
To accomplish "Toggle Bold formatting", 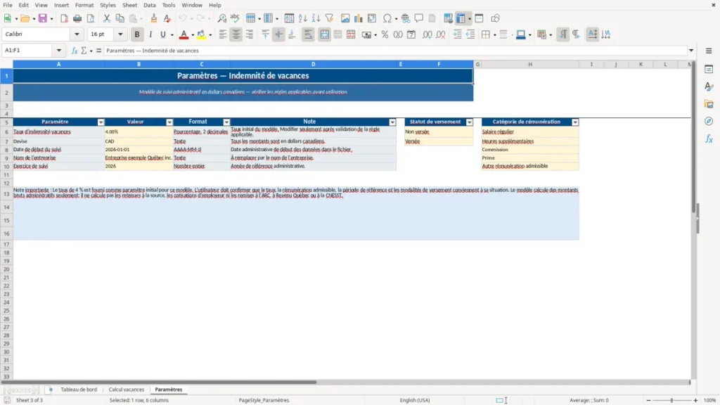I will point(137,34).
